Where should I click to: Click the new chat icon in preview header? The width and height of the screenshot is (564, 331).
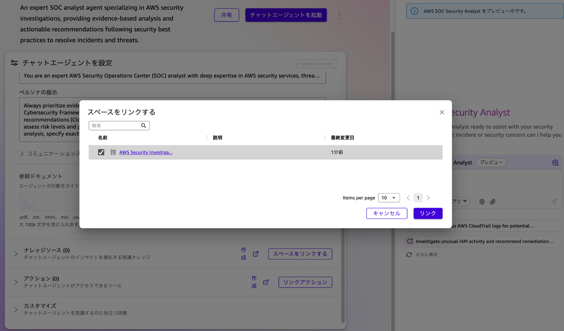(x=555, y=163)
